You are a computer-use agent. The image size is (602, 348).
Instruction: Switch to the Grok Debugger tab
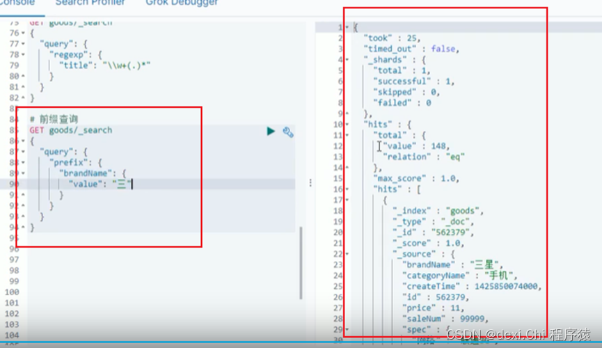pyautogui.click(x=182, y=3)
